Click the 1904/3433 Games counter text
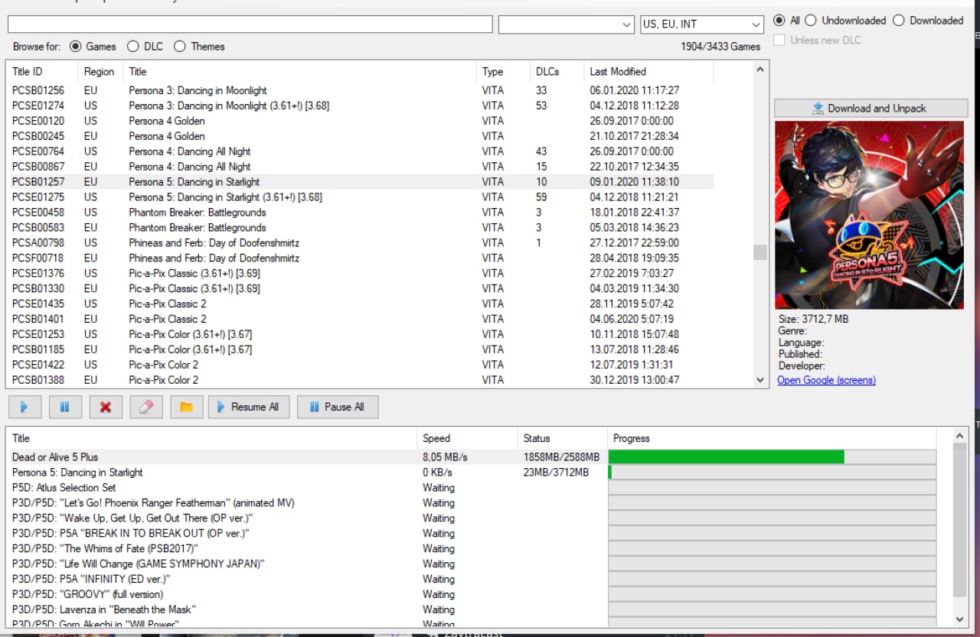The height and width of the screenshot is (637, 980). point(720,47)
